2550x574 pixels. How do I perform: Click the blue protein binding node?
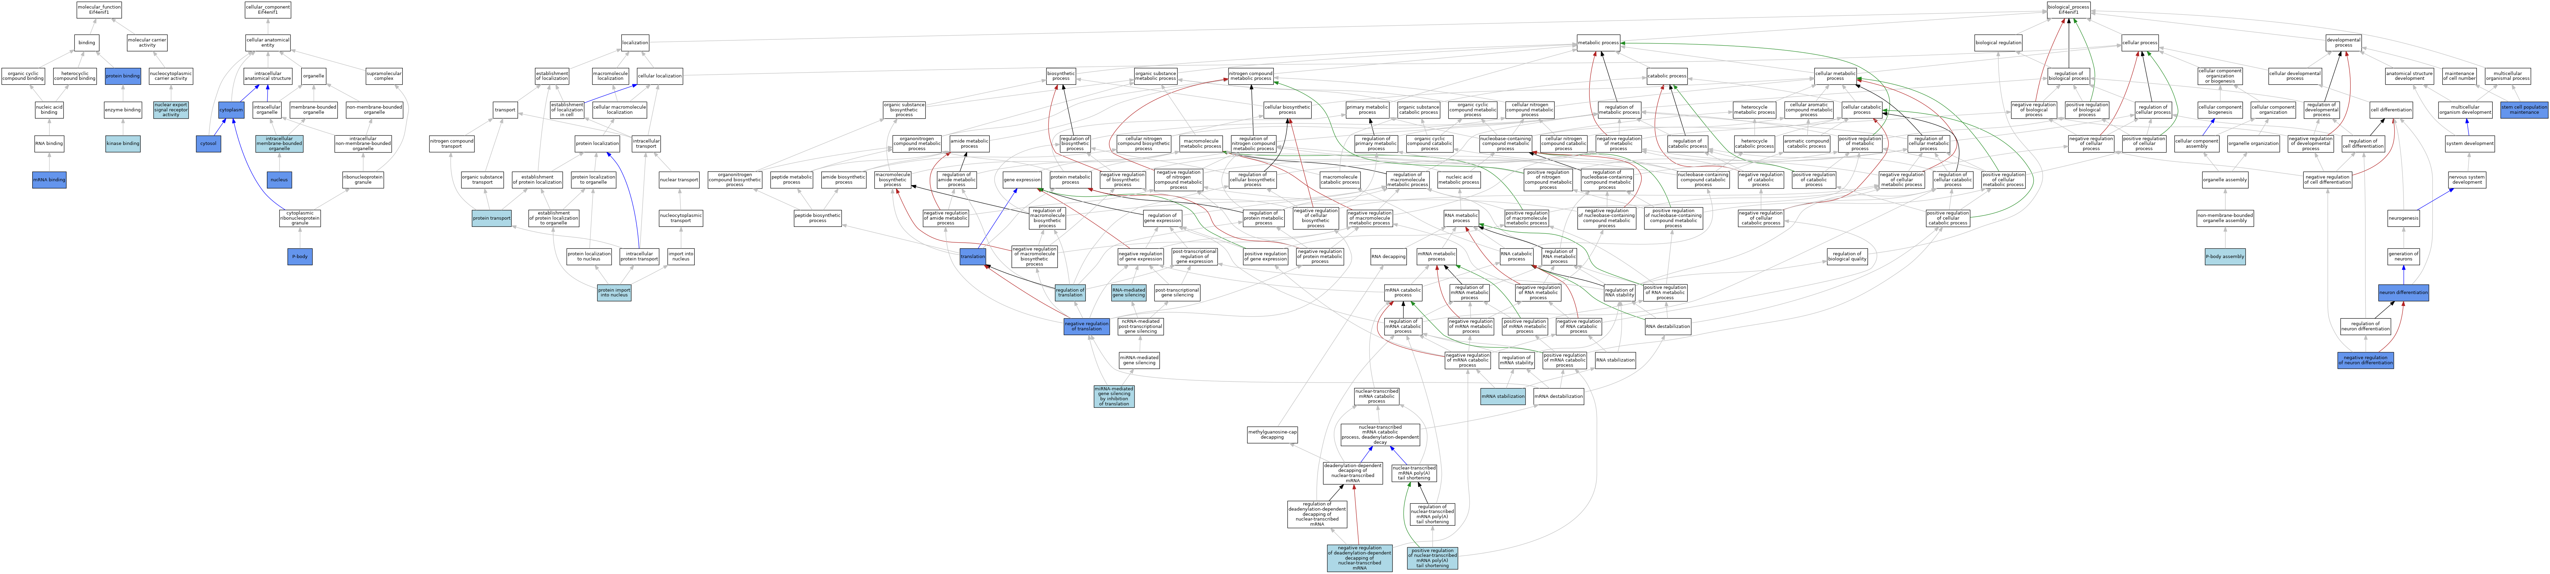click(x=123, y=76)
